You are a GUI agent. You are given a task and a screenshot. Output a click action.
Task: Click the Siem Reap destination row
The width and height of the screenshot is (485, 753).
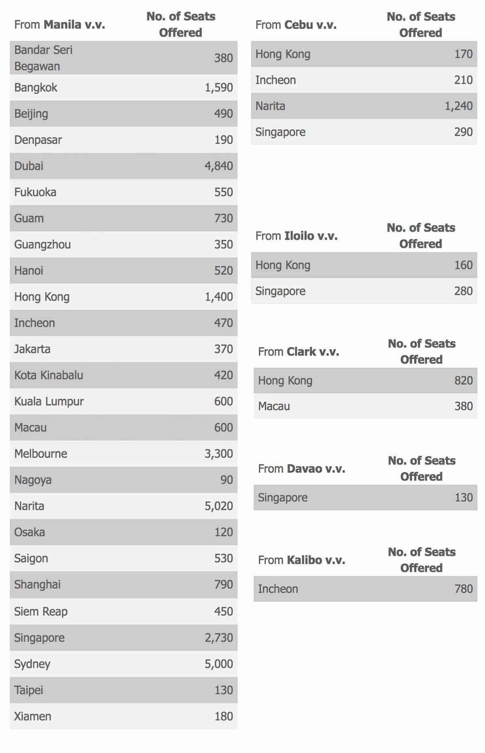pos(123,611)
